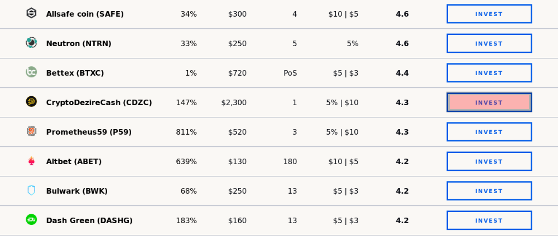This screenshot has width=558, height=236.
Task: Invest in Bulwark (BWK)
Action: 489,191
